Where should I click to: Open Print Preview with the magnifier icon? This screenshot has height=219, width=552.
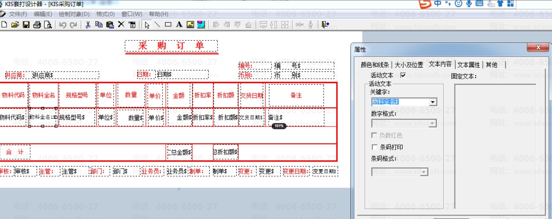[48, 25]
